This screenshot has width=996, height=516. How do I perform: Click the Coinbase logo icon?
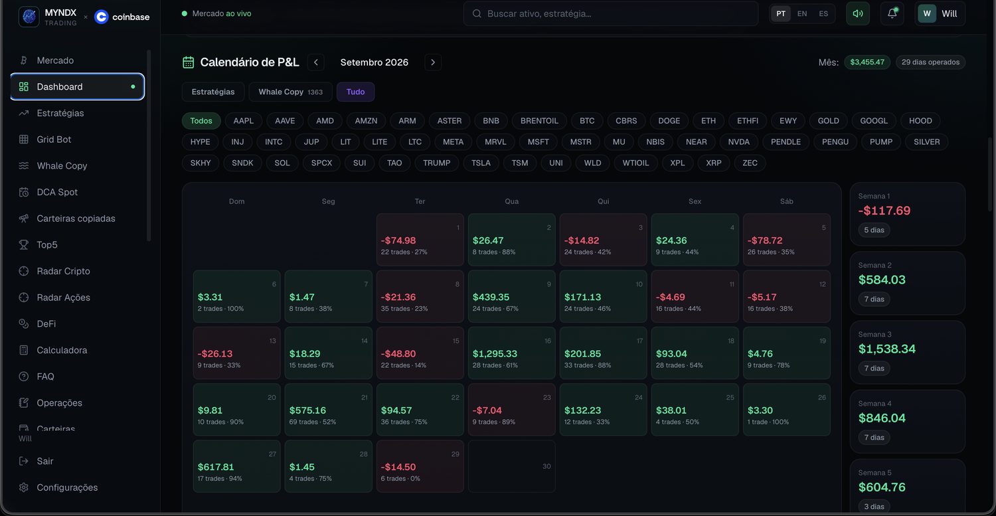point(102,17)
